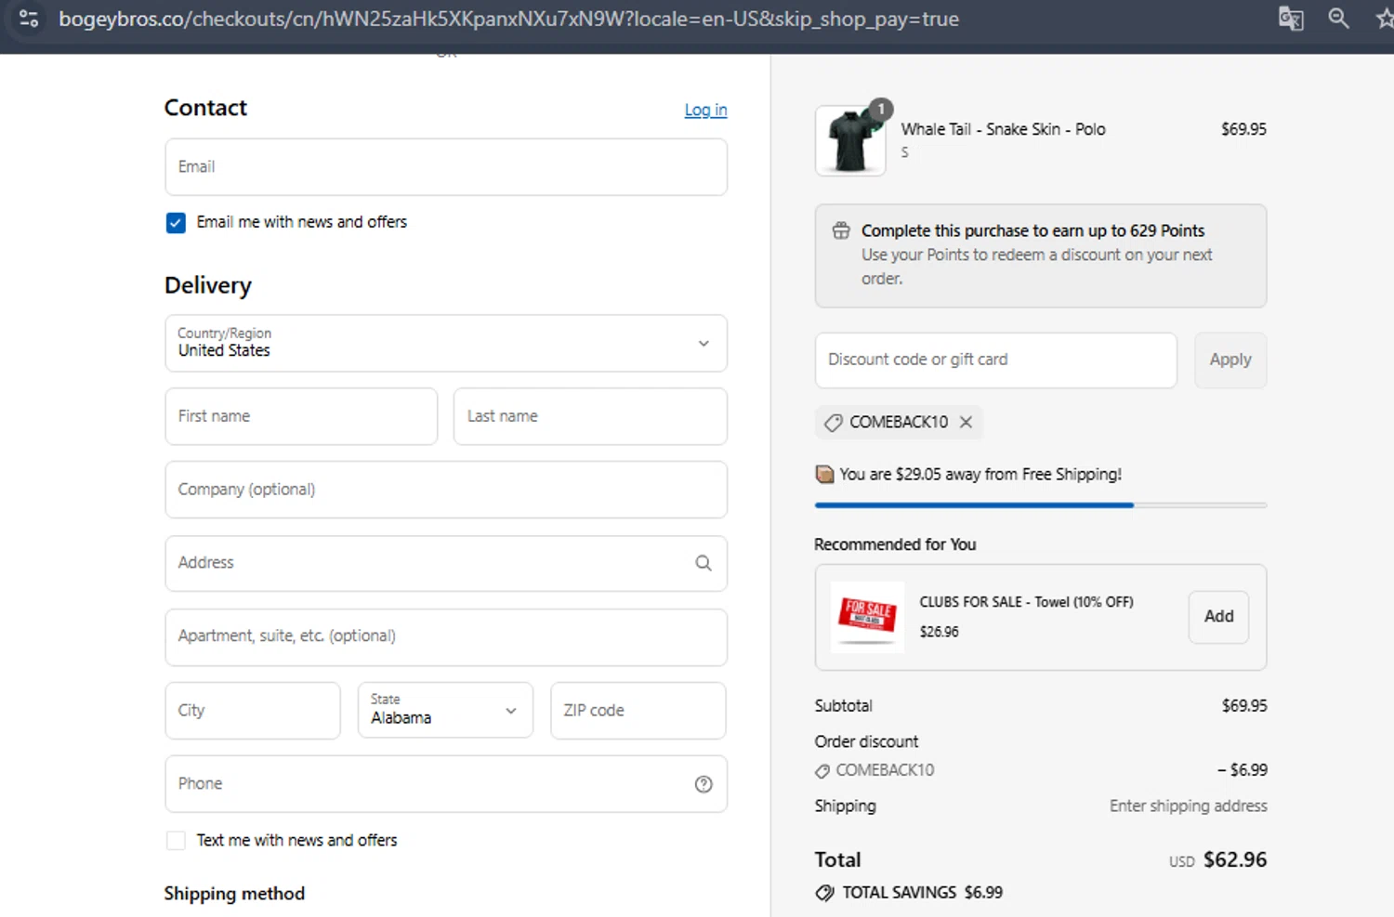The height and width of the screenshot is (917, 1394).
Task: Click the Whale Tail - Snake Skin - Polo title
Action: coord(1003,129)
